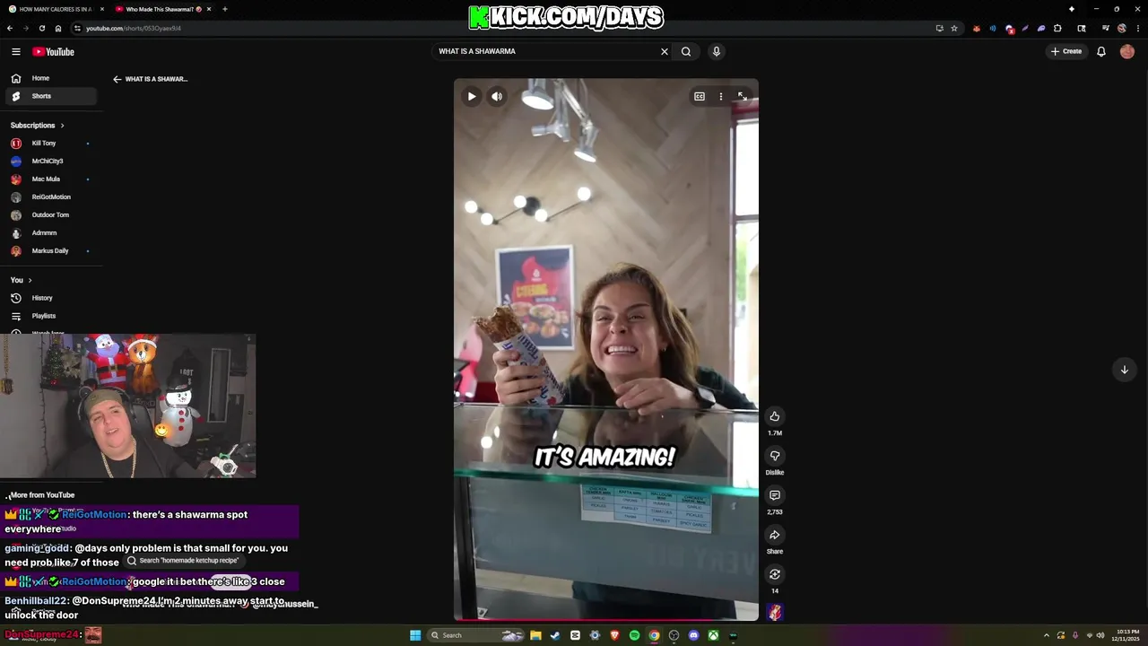Open the media controls toolbar icon
This screenshot has width=1148, height=646.
1106,28
